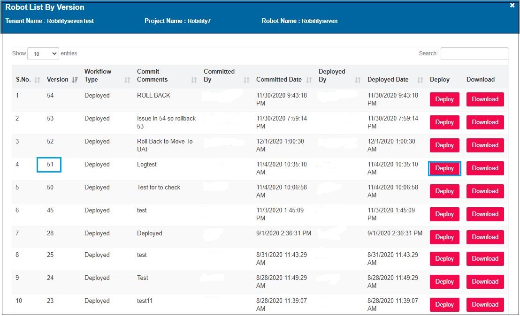Deploy version 50 robot

444,191
